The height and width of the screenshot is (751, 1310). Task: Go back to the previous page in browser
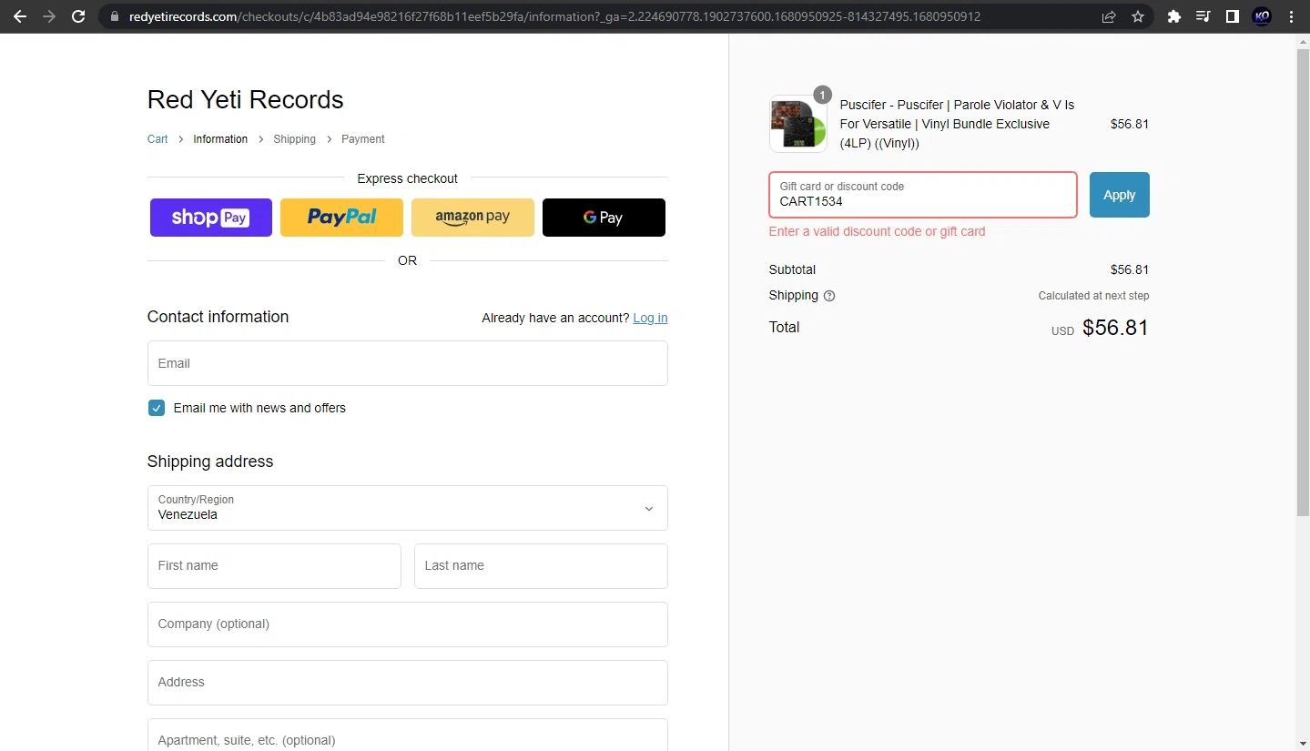pyautogui.click(x=20, y=16)
